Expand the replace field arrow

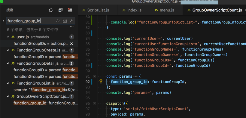tap(3, 21)
